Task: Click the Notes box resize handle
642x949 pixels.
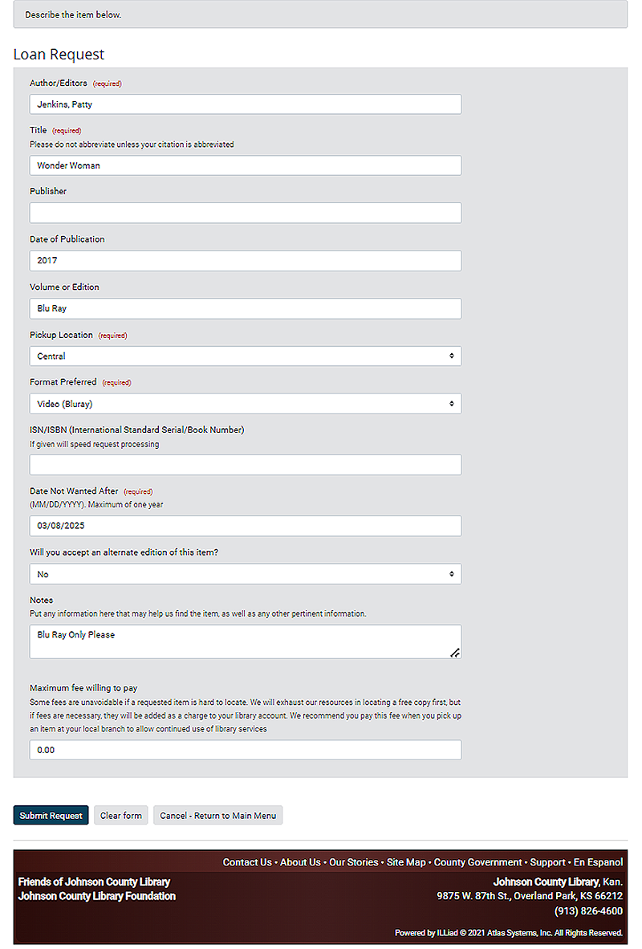Action: [455, 653]
